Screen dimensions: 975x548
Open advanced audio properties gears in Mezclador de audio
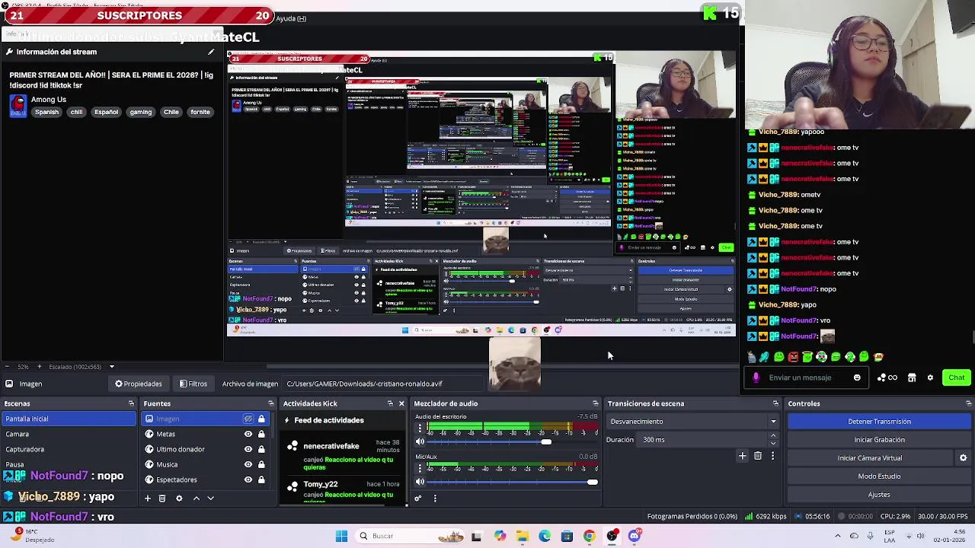417,499
